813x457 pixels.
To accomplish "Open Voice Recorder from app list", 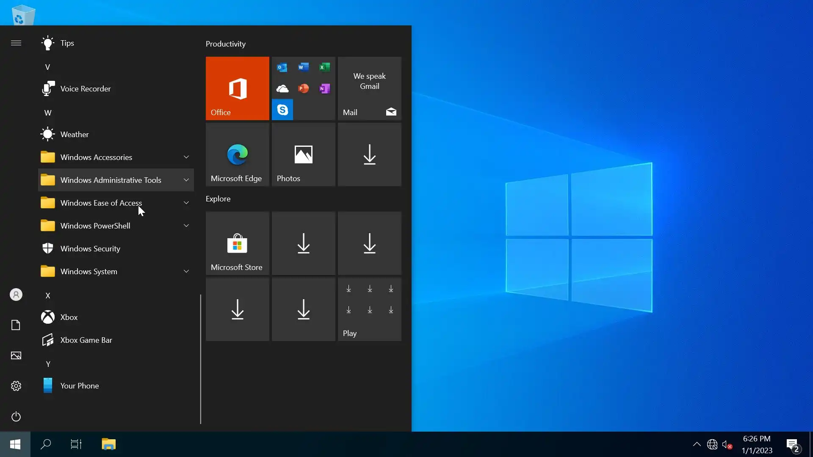I will click(x=85, y=89).
